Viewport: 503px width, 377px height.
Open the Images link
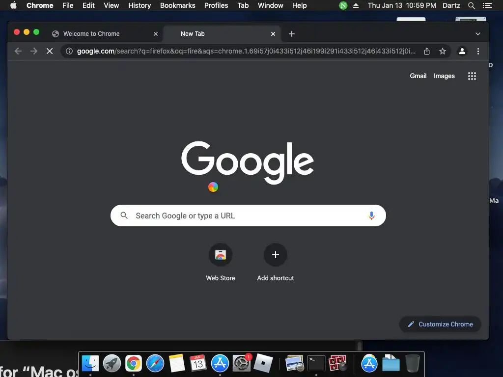pyautogui.click(x=444, y=76)
